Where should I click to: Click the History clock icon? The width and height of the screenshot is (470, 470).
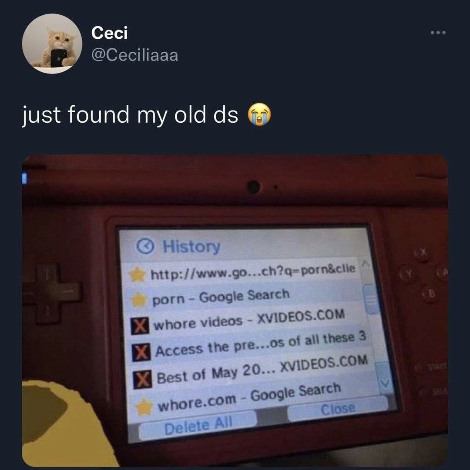(145, 246)
